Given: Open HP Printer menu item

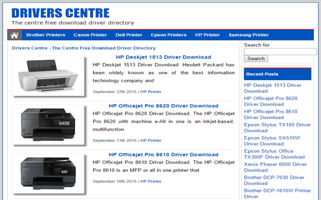Looking at the screenshot, I should click(207, 35).
